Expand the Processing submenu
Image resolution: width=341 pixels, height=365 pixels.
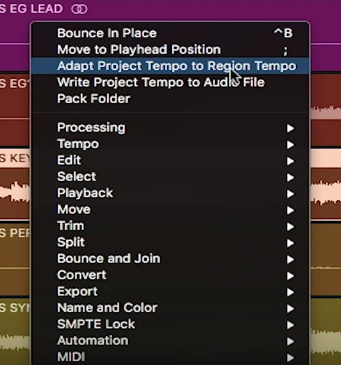pos(170,127)
